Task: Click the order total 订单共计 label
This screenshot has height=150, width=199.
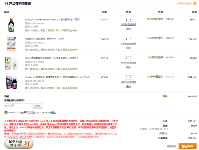Action: pyautogui.click(x=163, y=138)
